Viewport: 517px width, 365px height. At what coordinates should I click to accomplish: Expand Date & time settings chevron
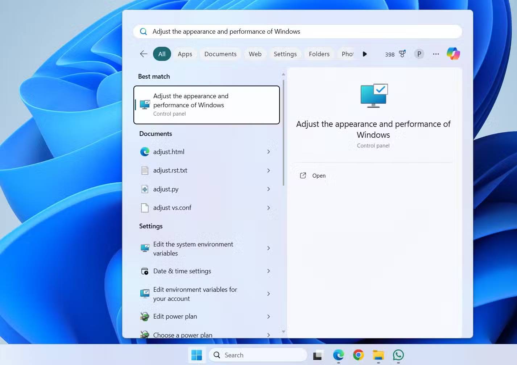268,271
